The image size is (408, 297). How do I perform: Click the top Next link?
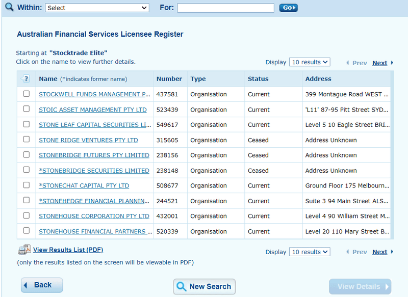379,63
